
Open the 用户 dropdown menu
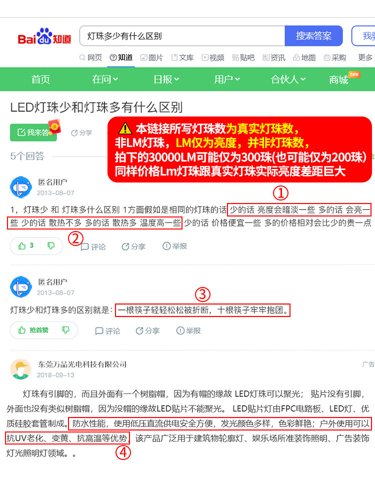(x=227, y=79)
